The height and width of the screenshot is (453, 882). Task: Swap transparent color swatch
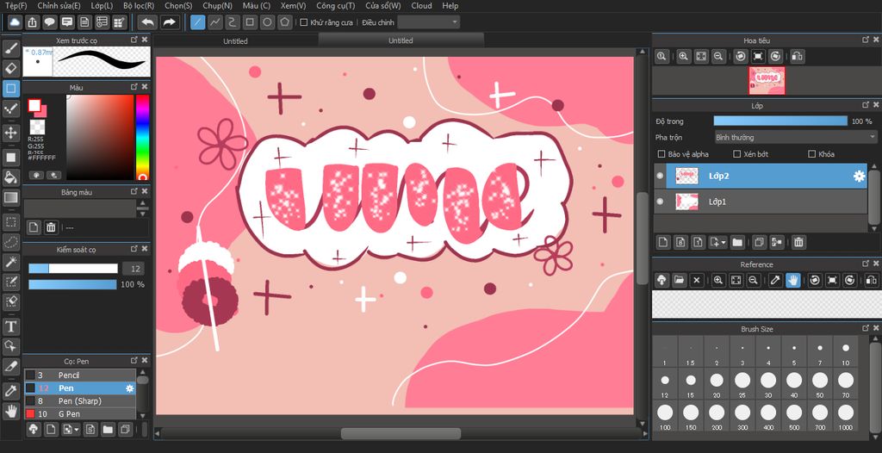click(x=37, y=127)
